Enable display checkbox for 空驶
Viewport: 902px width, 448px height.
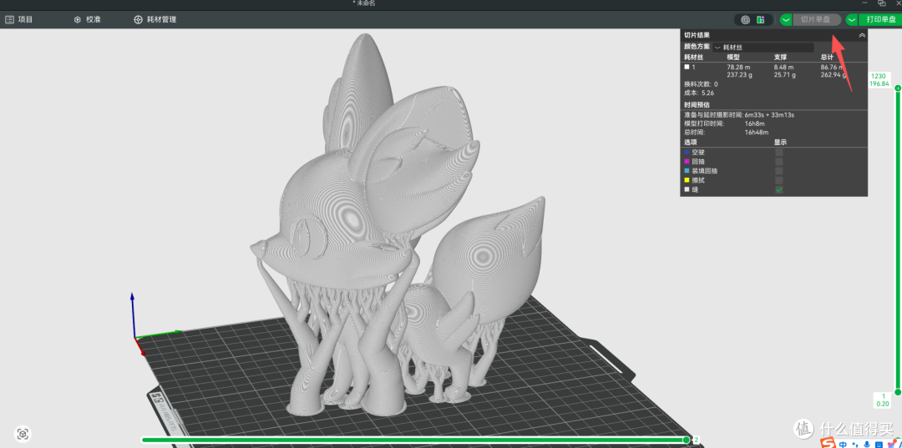[779, 153]
